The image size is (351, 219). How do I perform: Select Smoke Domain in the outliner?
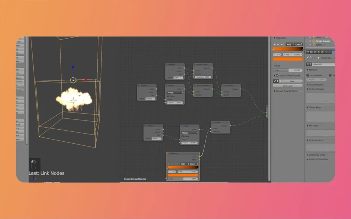click(323, 41)
